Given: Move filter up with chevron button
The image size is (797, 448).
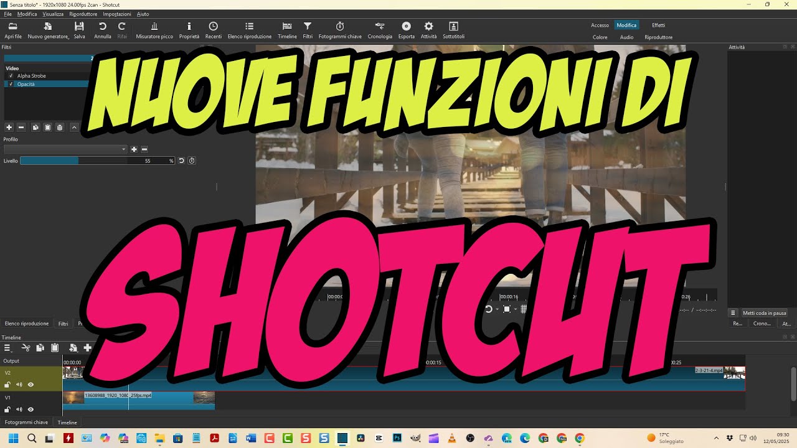Looking at the screenshot, I should pos(74,127).
